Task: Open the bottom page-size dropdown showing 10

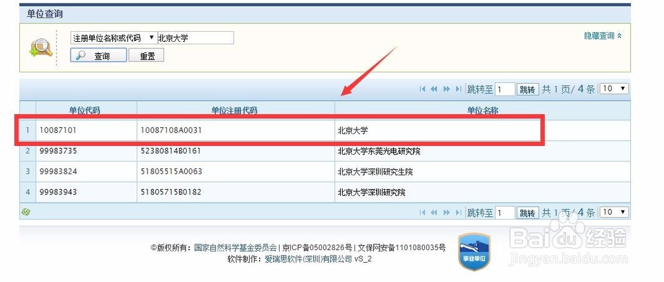Action: pyautogui.click(x=614, y=212)
